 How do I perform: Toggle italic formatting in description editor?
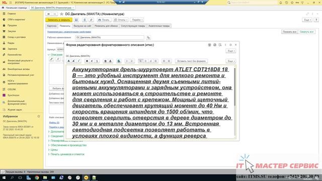(92, 61)
